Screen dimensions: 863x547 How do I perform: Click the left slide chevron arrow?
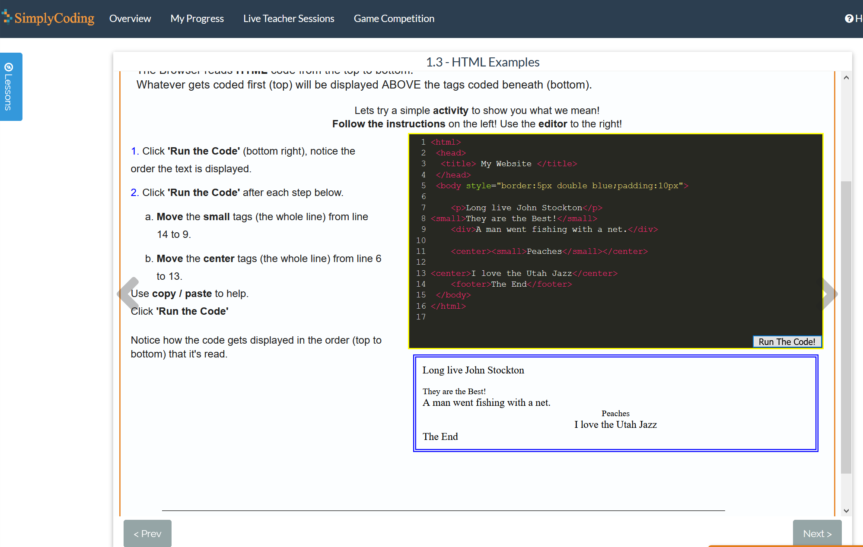128,294
